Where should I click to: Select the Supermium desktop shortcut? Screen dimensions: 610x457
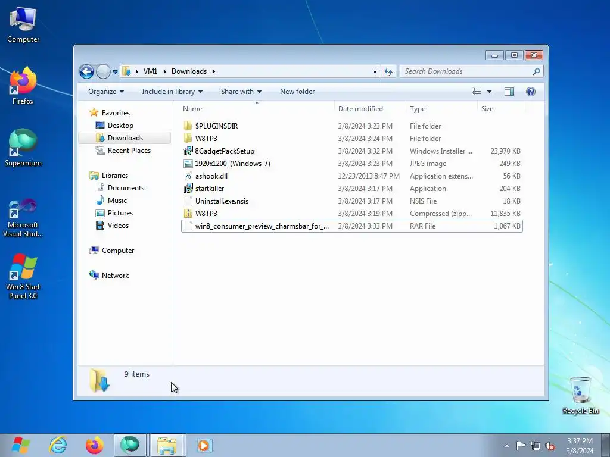point(23,148)
